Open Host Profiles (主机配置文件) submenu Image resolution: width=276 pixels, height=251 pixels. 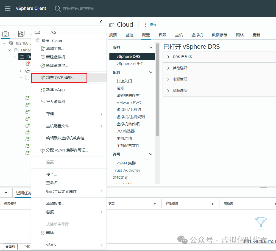click(69, 126)
